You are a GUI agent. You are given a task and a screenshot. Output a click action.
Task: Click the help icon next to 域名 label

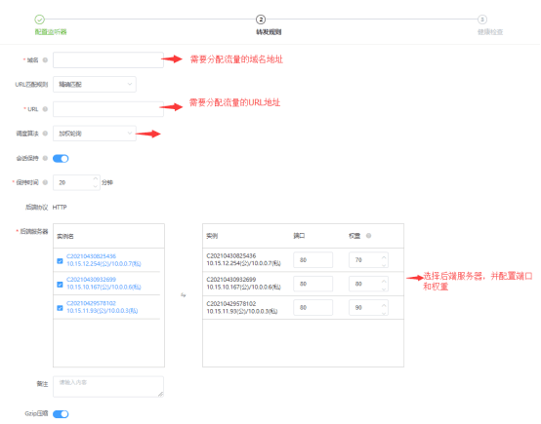[x=45, y=59]
